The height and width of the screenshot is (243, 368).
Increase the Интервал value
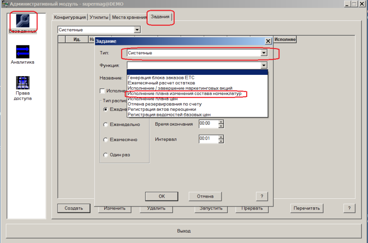pyautogui.click(x=221, y=137)
